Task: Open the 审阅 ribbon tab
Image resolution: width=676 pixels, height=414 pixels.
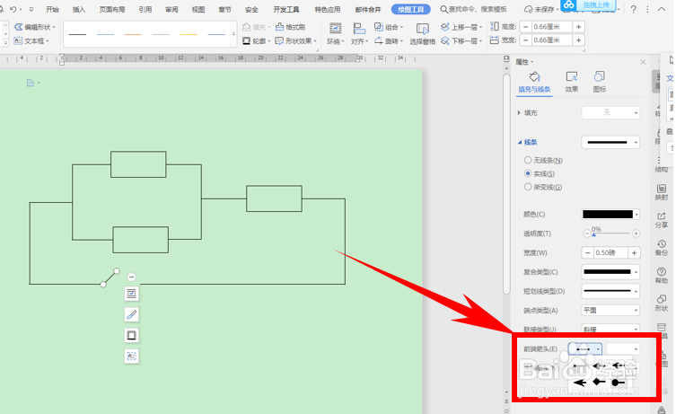Action: point(171,9)
